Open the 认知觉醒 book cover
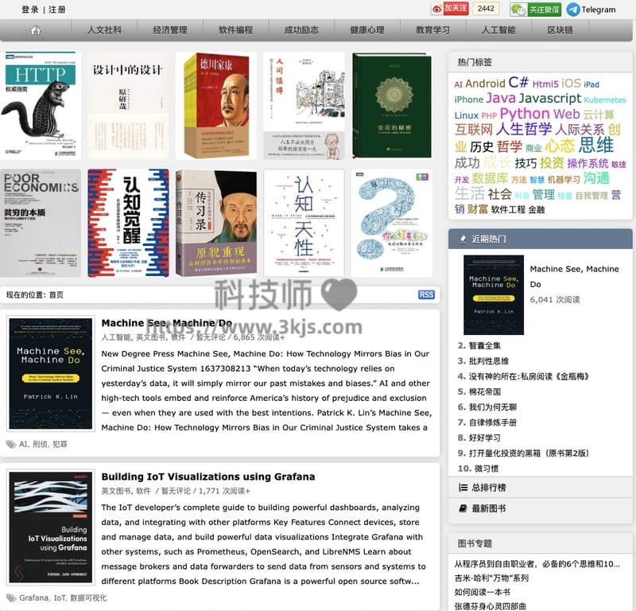The width and height of the screenshot is (636, 611). click(128, 224)
